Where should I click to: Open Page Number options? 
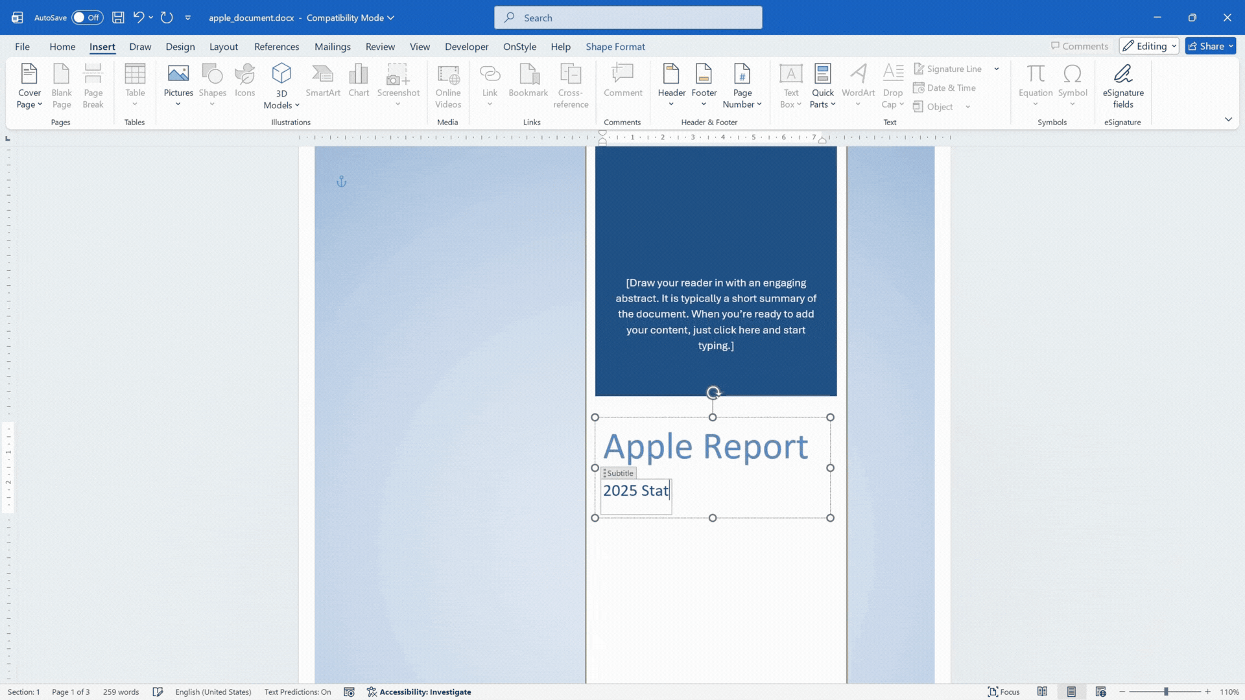[742, 86]
